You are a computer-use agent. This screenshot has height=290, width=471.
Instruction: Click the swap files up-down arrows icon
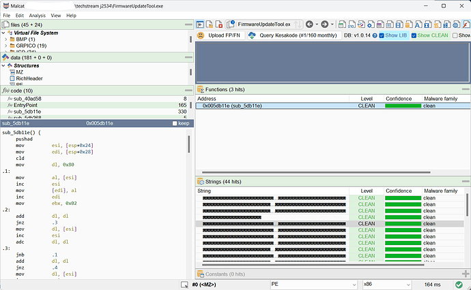[x=298, y=25]
